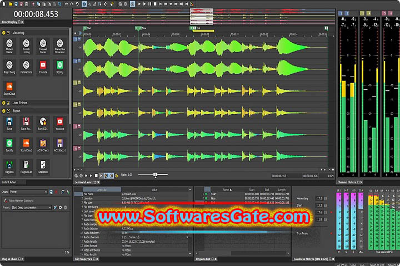Click the Nice marker on the timeline ruler

coord(138,28)
